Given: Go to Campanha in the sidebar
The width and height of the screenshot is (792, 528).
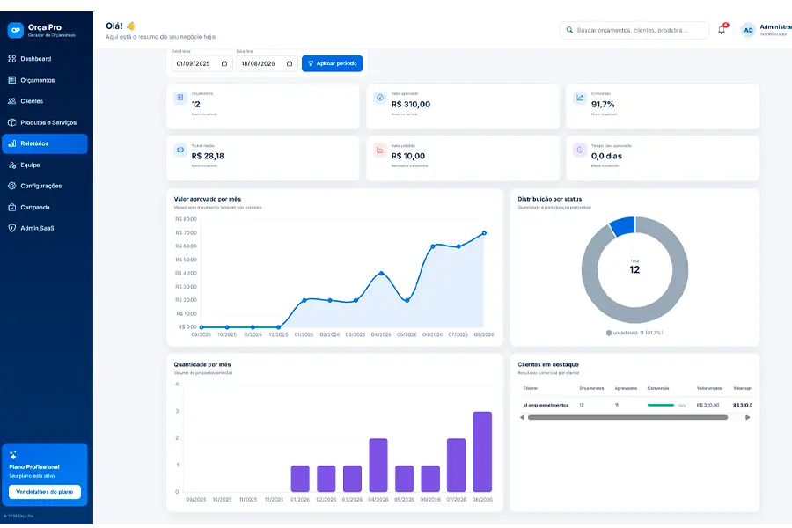Looking at the screenshot, I should pos(45,207).
